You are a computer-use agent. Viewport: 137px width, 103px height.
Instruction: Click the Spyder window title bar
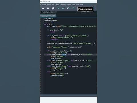[68, 1]
